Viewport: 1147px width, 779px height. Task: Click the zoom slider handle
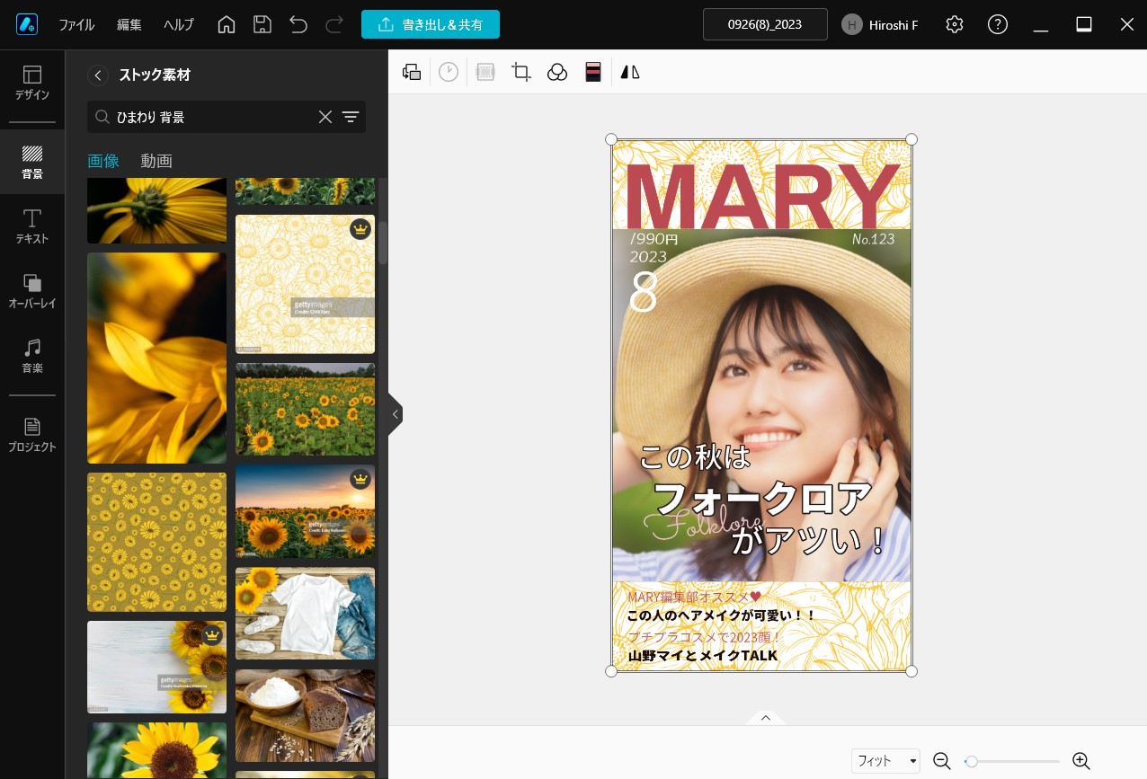972,761
